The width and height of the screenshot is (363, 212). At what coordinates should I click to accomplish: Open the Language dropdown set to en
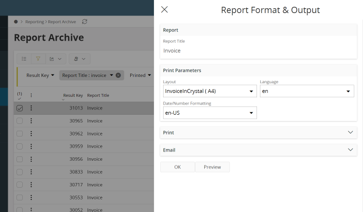pos(307,91)
